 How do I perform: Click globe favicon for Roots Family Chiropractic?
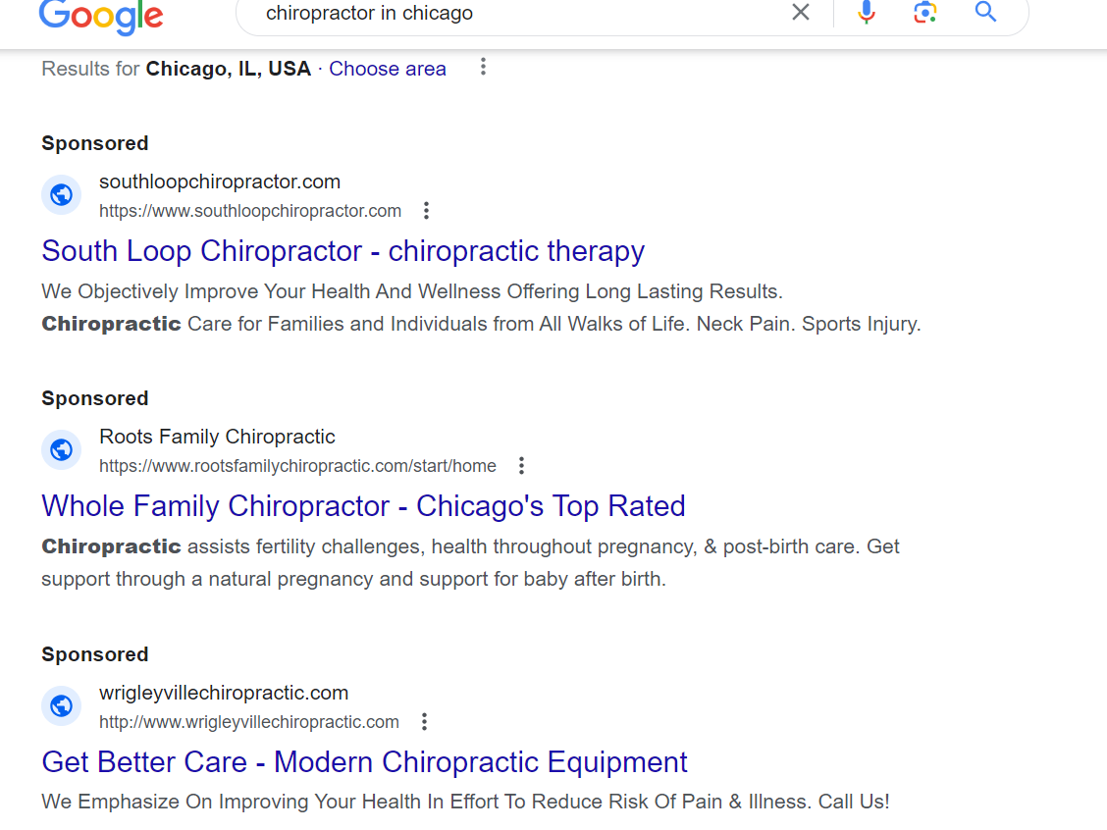(x=62, y=449)
